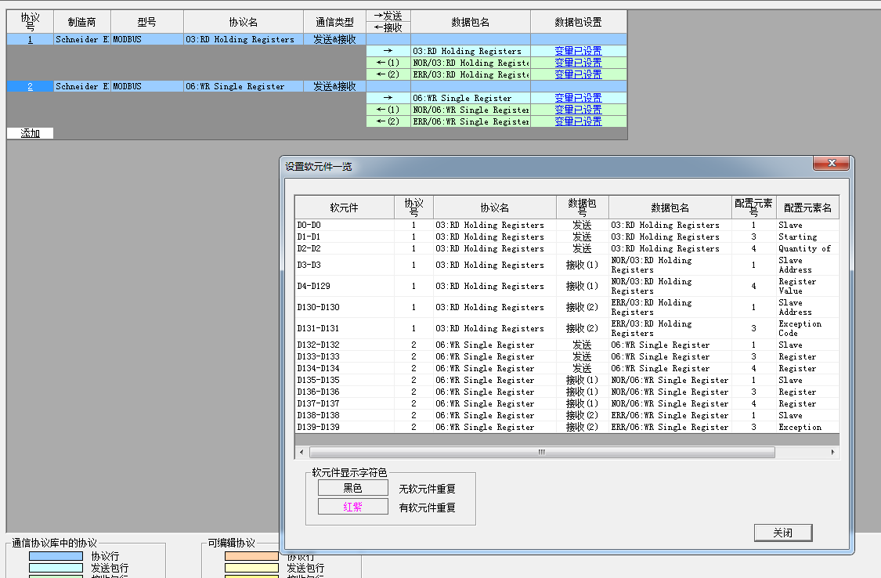Click the 黑色 color sample box

(x=352, y=488)
